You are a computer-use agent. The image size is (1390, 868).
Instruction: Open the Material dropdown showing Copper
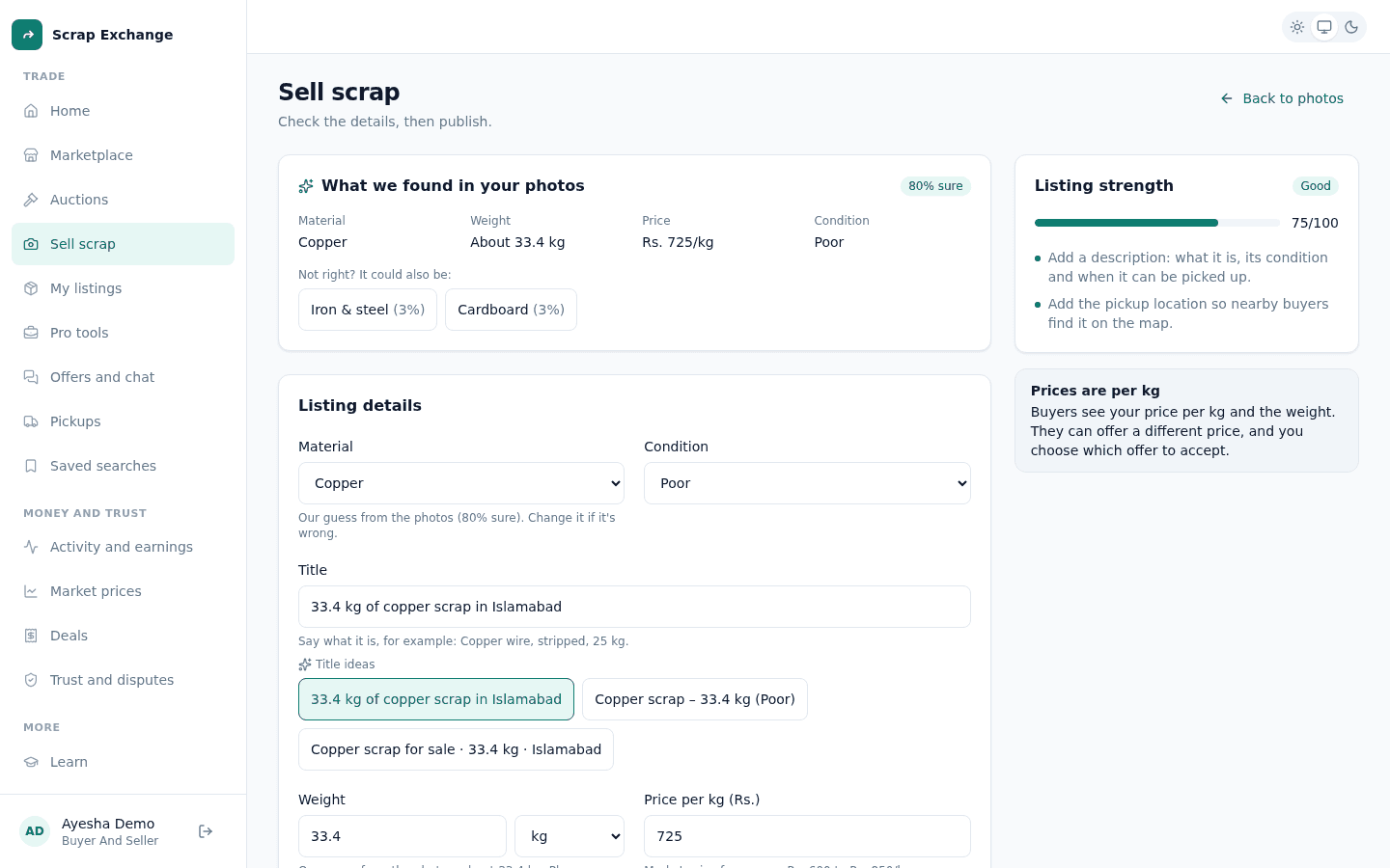(x=461, y=483)
